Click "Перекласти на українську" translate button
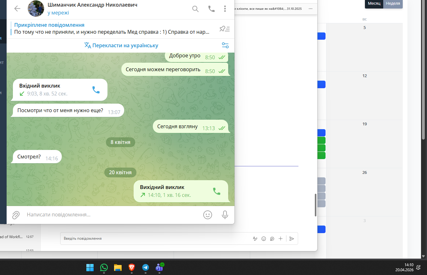Screen dimensions: 427x275 (x=121, y=45)
